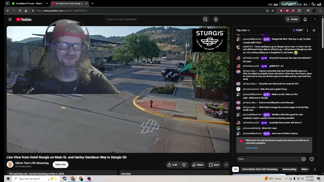Select the All filter chip

click(235, 169)
